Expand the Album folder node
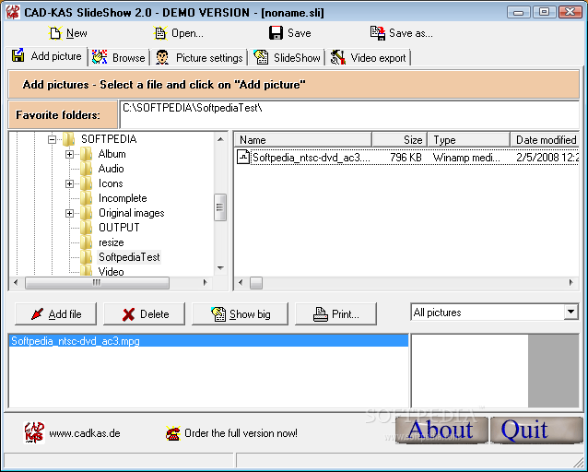The width and height of the screenshot is (588, 472). point(69,154)
